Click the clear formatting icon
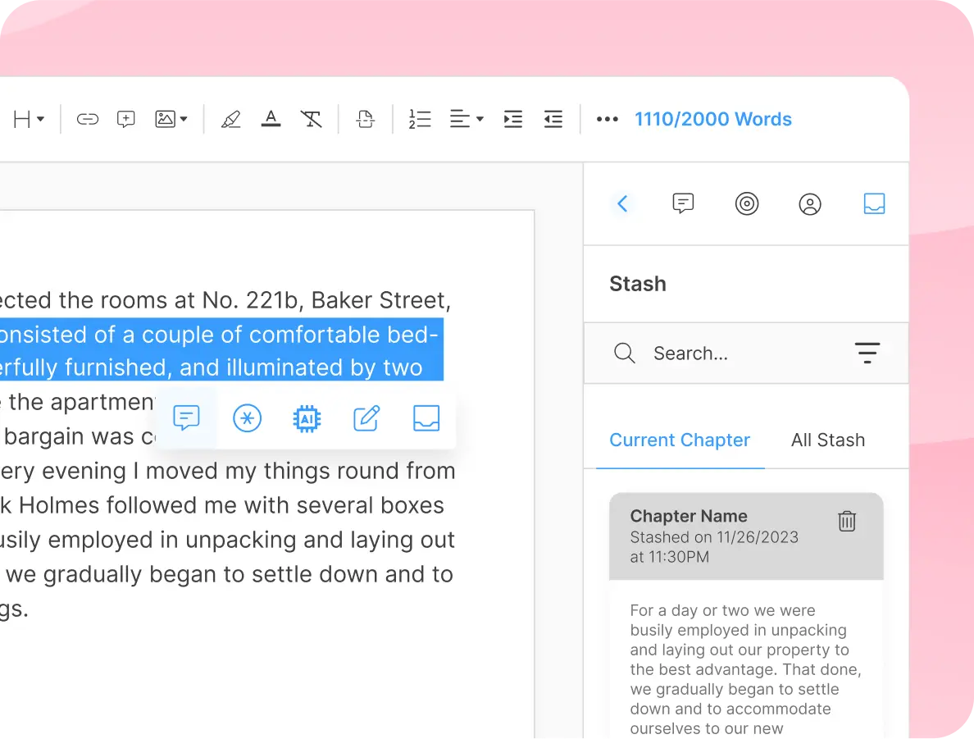This screenshot has height=739, width=974. pyautogui.click(x=311, y=120)
